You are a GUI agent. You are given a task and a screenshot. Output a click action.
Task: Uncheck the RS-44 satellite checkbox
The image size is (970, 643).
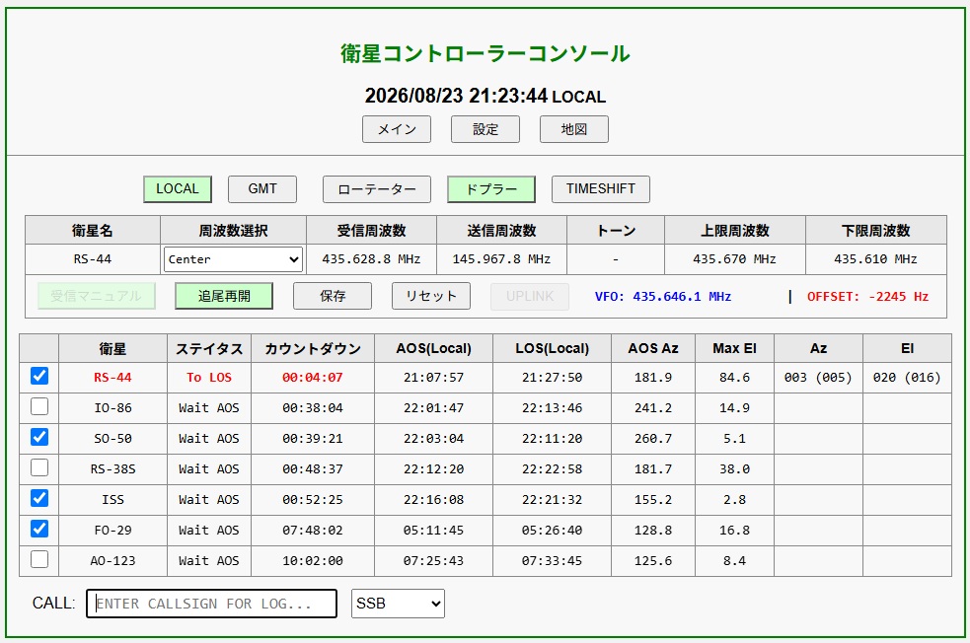[x=39, y=376]
